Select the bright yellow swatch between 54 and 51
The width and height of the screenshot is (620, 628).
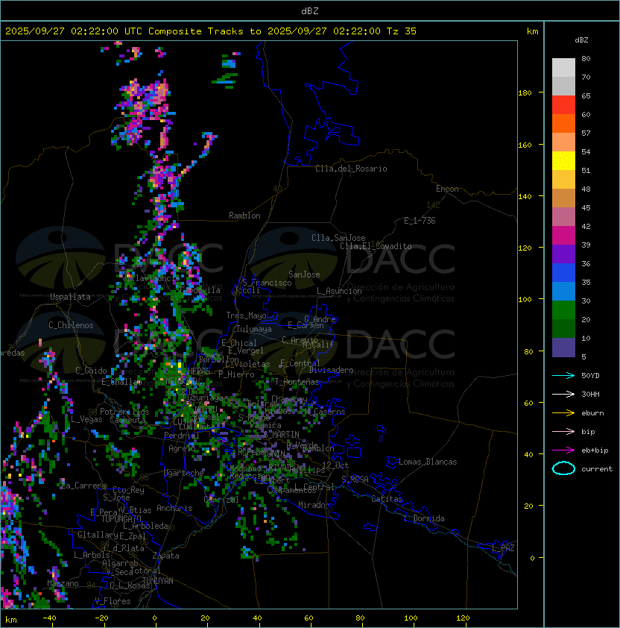563,160
